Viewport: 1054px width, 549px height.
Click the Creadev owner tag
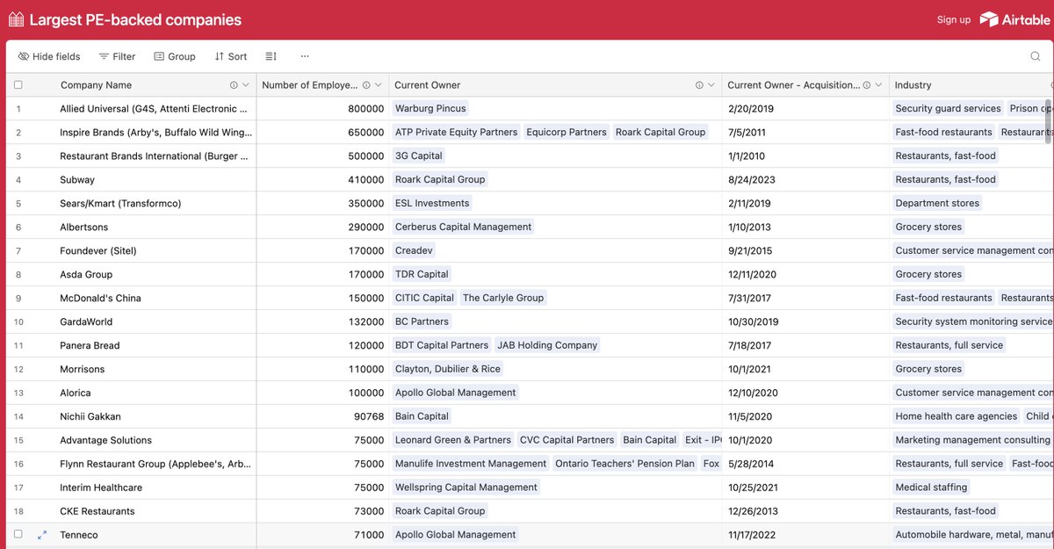414,251
